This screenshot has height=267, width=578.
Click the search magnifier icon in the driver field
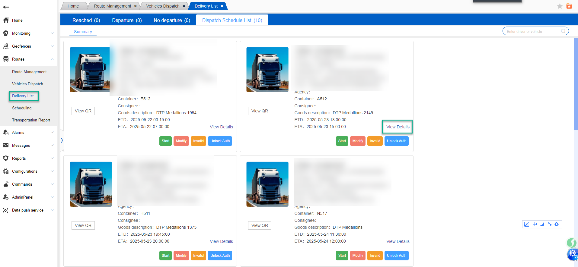pos(563,31)
